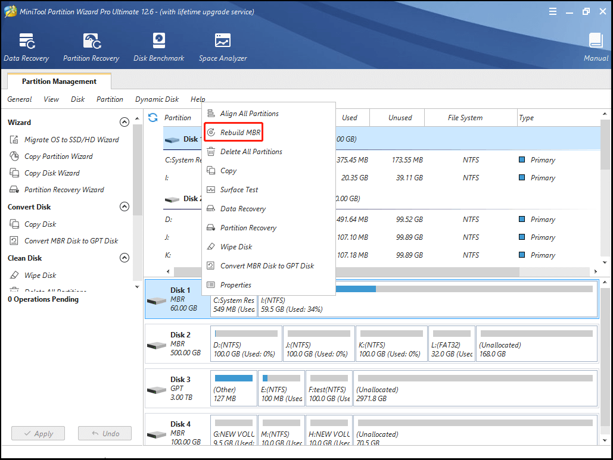Start the Copy Partition Wizard
The height and width of the screenshot is (460, 613).
(x=51, y=156)
